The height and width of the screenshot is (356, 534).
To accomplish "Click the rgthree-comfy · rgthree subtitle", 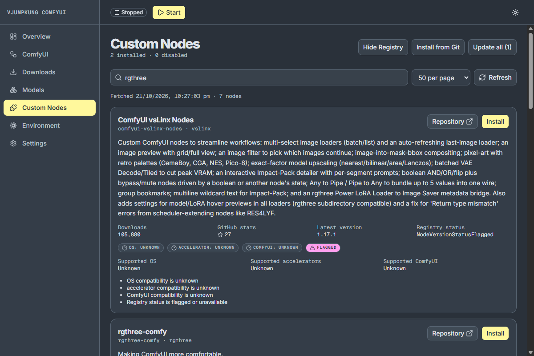I will (x=155, y=340).
